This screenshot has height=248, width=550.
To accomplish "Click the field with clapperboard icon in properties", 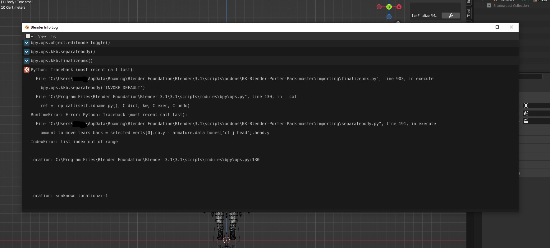I will (x=536, y=121).
